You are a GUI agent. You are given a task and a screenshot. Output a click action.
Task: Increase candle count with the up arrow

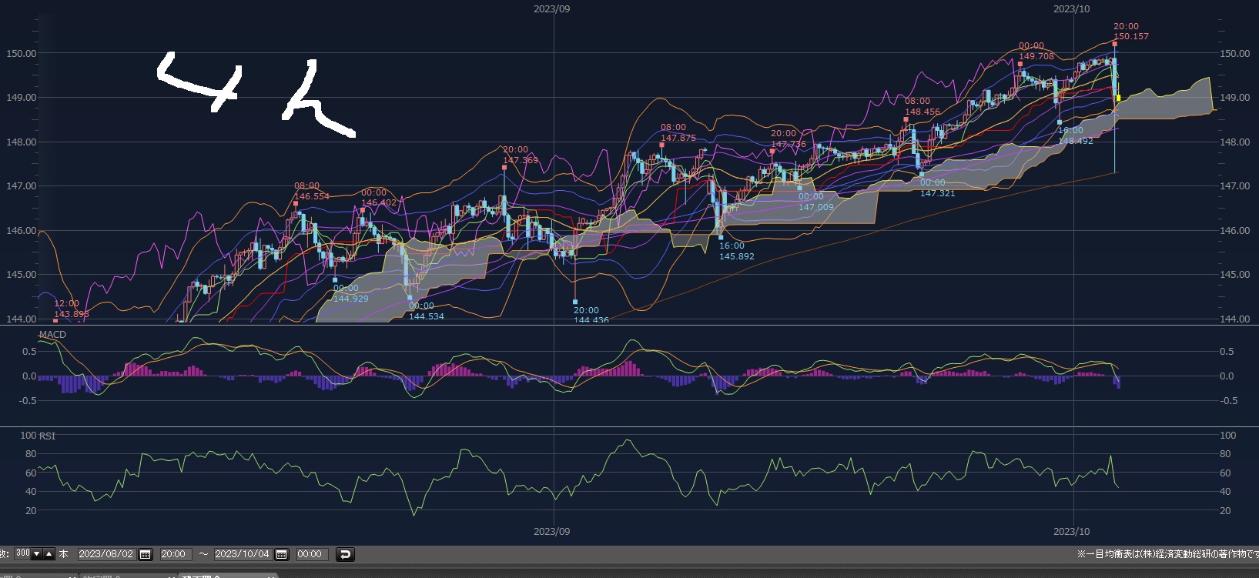pos(49,554)
